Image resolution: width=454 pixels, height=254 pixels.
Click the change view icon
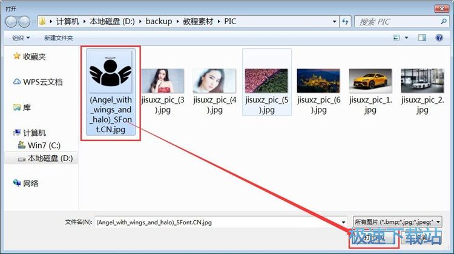click(396, 37)
